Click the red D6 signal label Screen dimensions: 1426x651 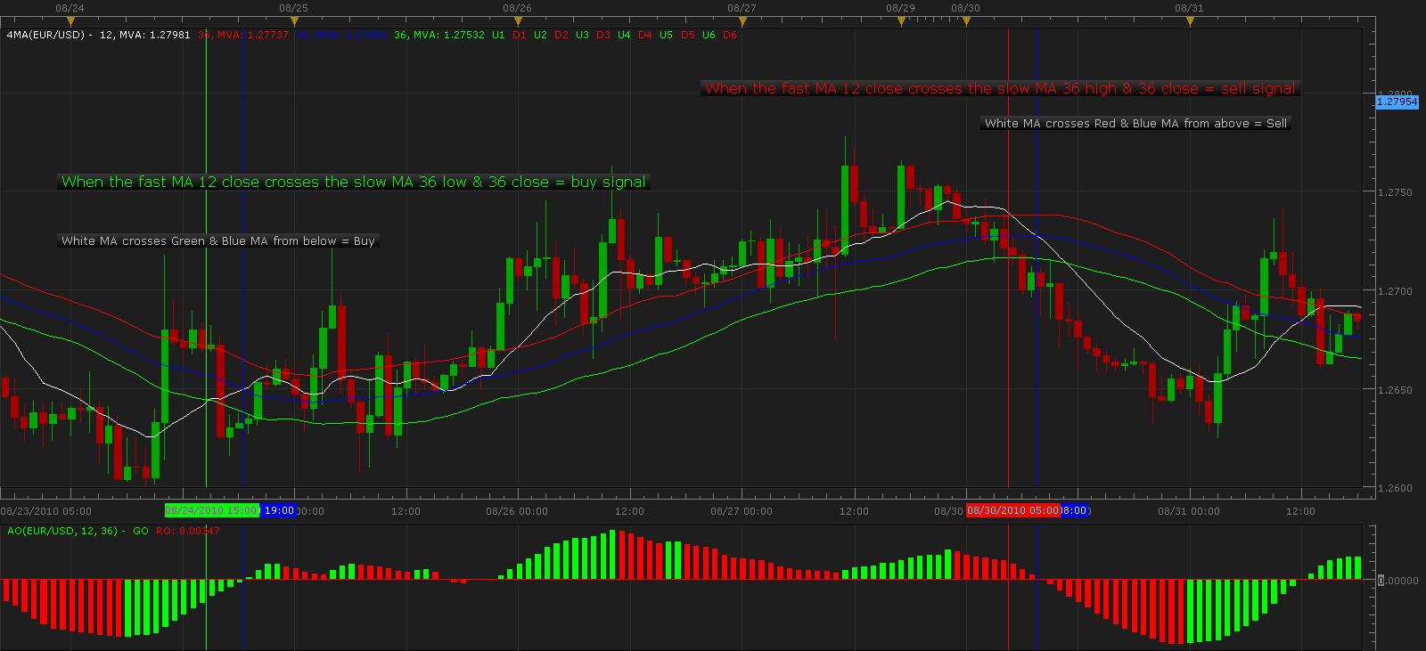pos(730,35)
